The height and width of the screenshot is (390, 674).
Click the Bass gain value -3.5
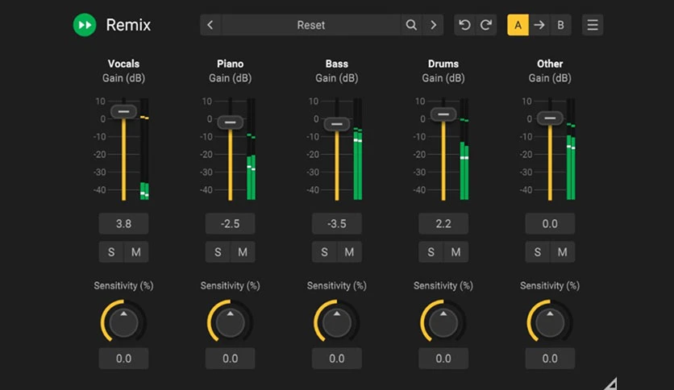337,224
